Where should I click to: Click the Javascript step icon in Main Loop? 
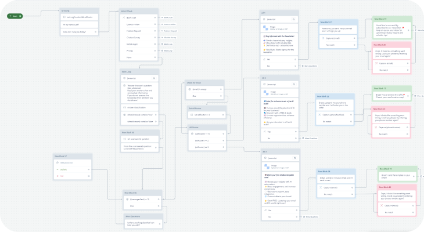[x=124, y=78]
